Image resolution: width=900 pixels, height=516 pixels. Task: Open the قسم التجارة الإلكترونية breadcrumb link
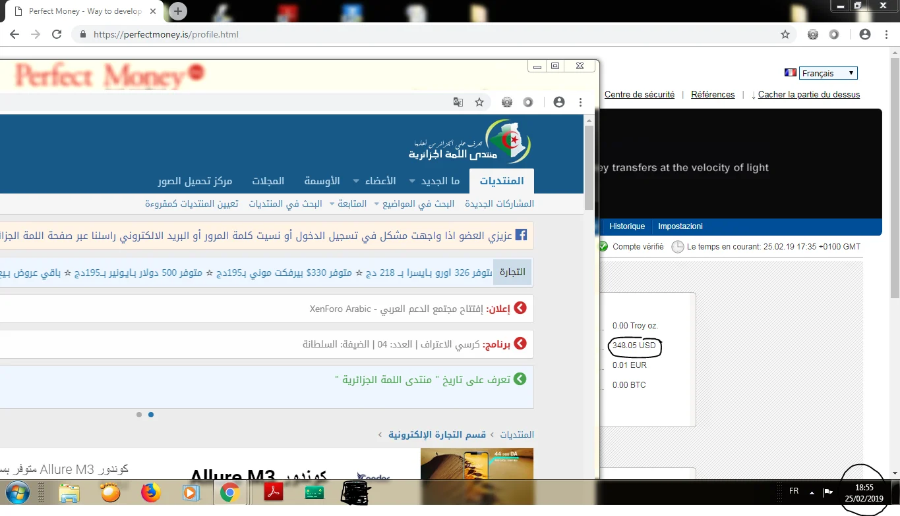pyautogui.click(x=437, y=434)
